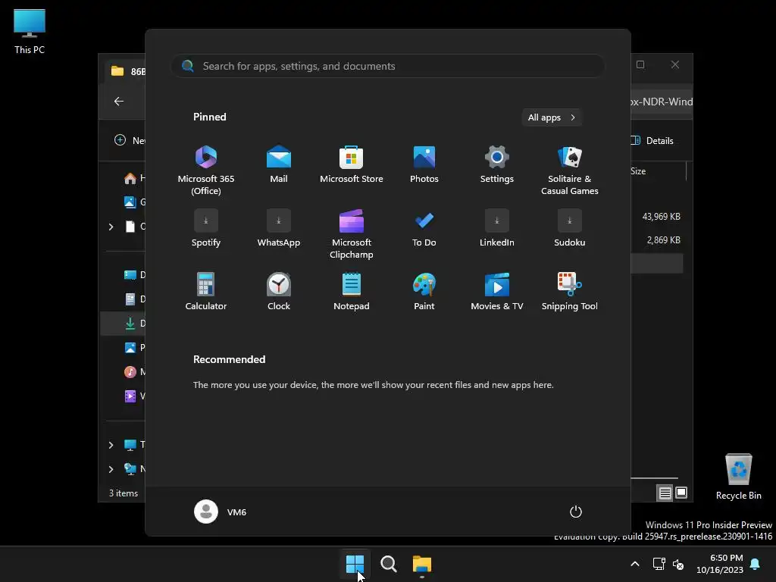This screenshot has width=776, height=582.
Task: Open Music in Explorer's navigation pane
Action: point(134,371)
